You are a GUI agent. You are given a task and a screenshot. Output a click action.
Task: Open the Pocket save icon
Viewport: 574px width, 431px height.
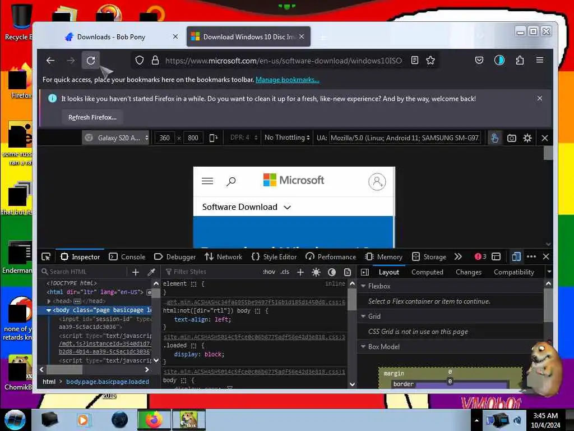(479, 61)
